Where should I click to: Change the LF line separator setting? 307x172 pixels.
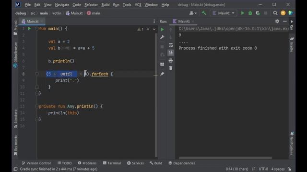253,169
